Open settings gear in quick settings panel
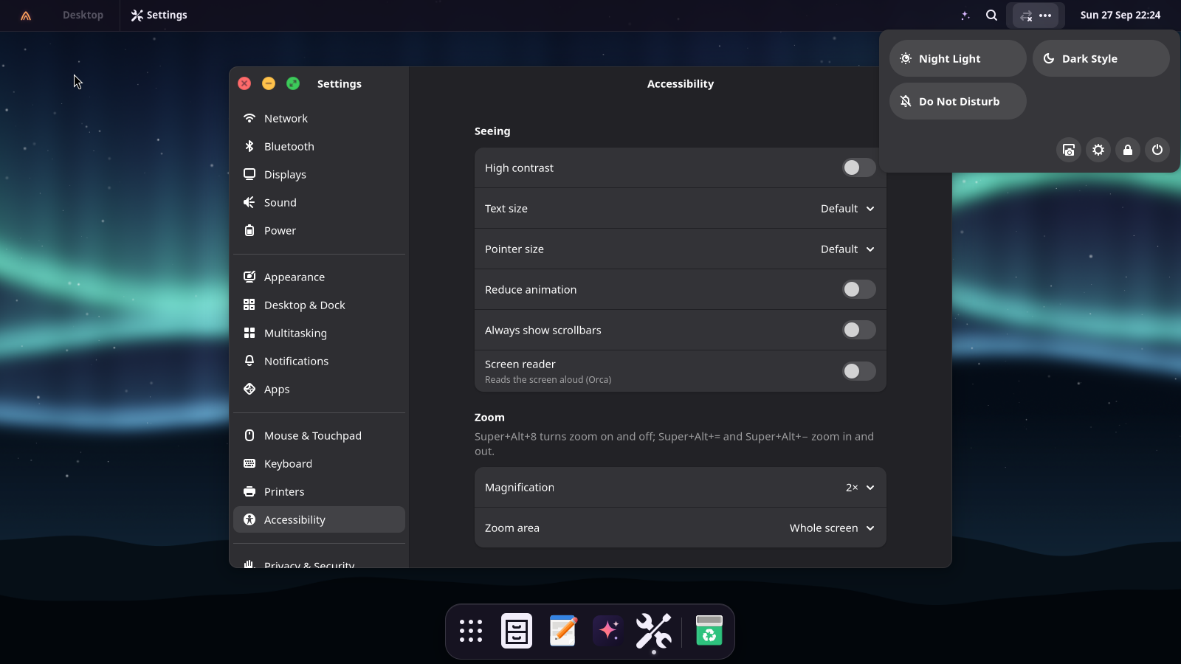This screenshot has height=664, width=1181. pos(1098,150)
